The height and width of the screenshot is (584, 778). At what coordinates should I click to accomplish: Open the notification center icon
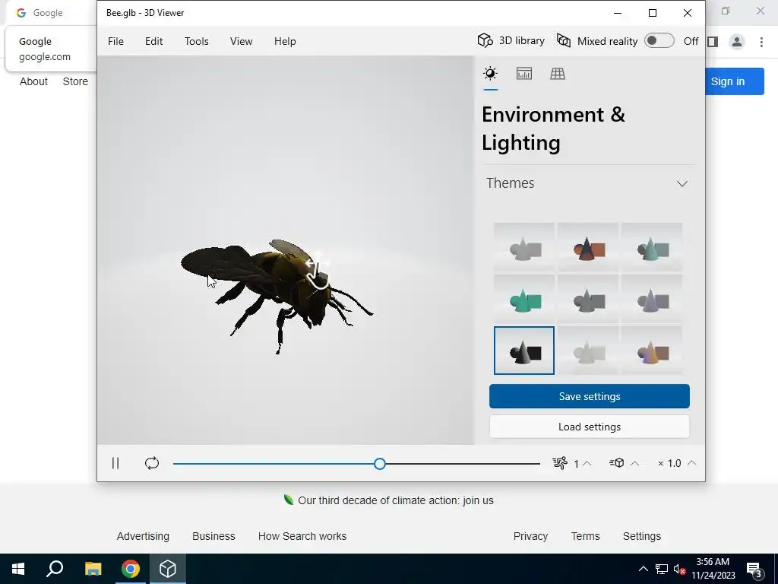point(754,569)
